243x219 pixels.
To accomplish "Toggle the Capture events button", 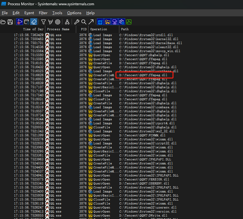I will coord(19,22).
